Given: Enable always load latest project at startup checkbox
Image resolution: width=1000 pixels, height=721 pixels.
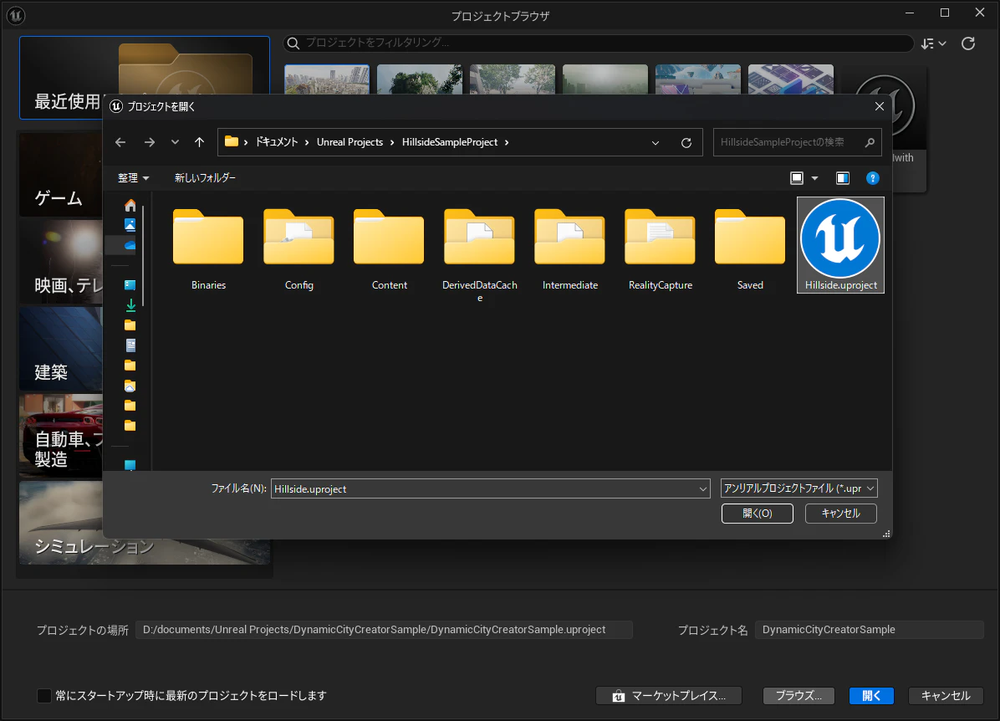Looking at the screenshot, I should pos(44,695).
